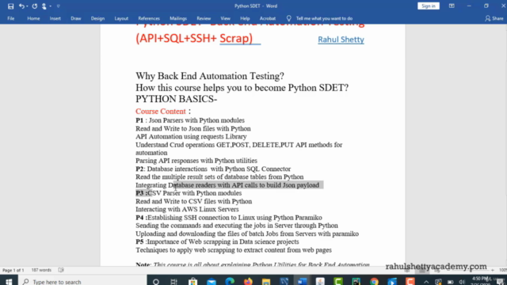Switch to the Word taskbar icon
This screenshot has width=507, height=285.
pyautogui.click(x=302, y=282)
